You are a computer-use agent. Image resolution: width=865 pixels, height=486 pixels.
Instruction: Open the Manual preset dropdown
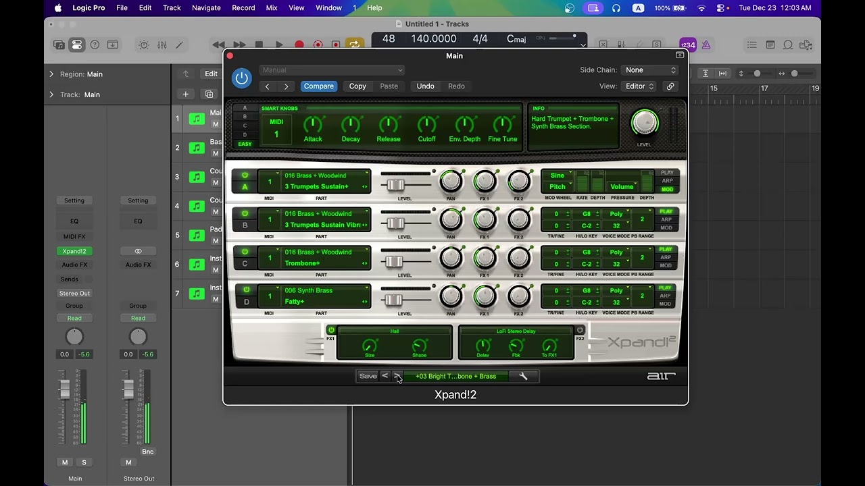(x=331, y=70)
